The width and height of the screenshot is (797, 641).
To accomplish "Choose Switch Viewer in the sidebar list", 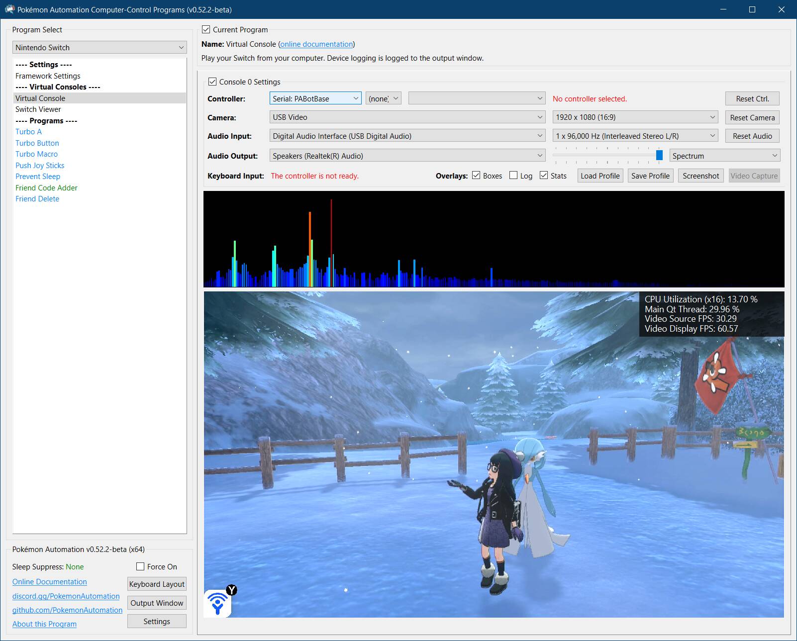I will point(38,109).
